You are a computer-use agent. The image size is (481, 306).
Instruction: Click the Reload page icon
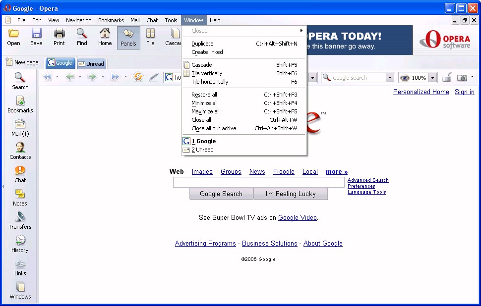(138, 77)
